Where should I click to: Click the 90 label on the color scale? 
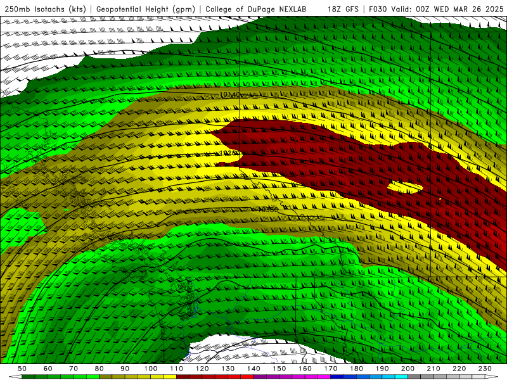point(125,369)
